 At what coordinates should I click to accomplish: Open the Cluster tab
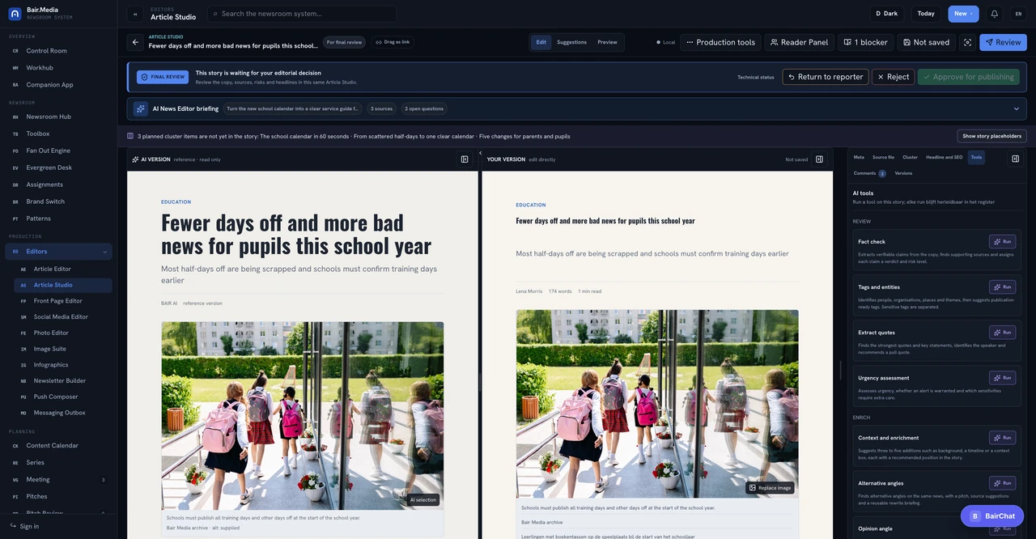910,157
